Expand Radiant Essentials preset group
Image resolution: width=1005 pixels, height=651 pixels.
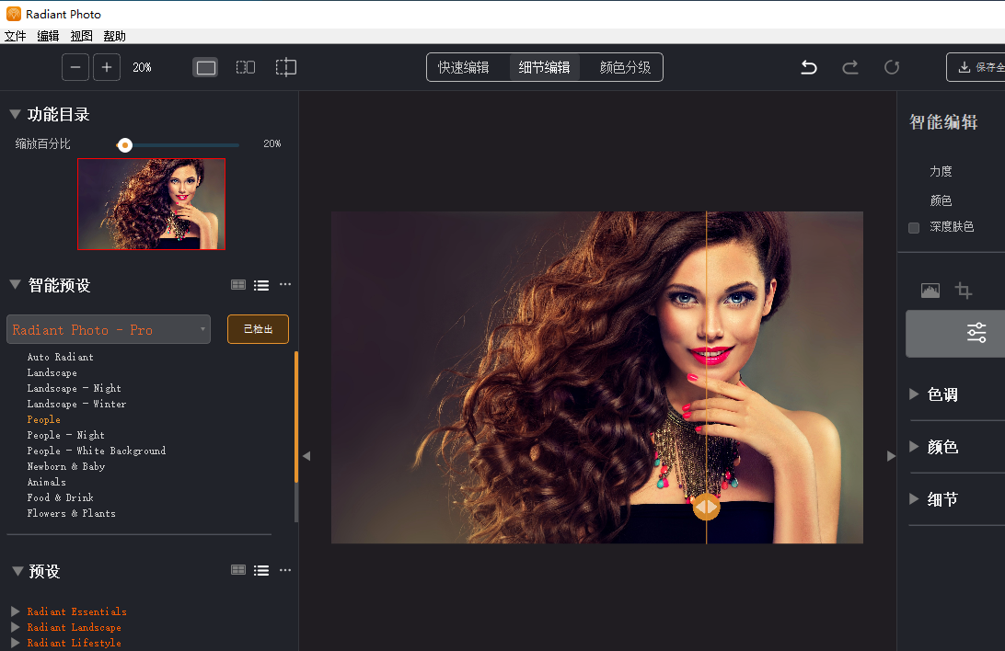(16, 611)
